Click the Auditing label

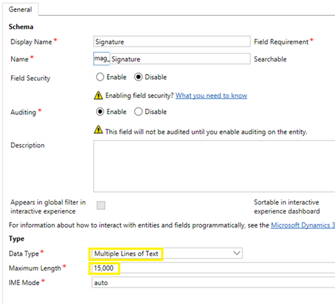(23, 112)
